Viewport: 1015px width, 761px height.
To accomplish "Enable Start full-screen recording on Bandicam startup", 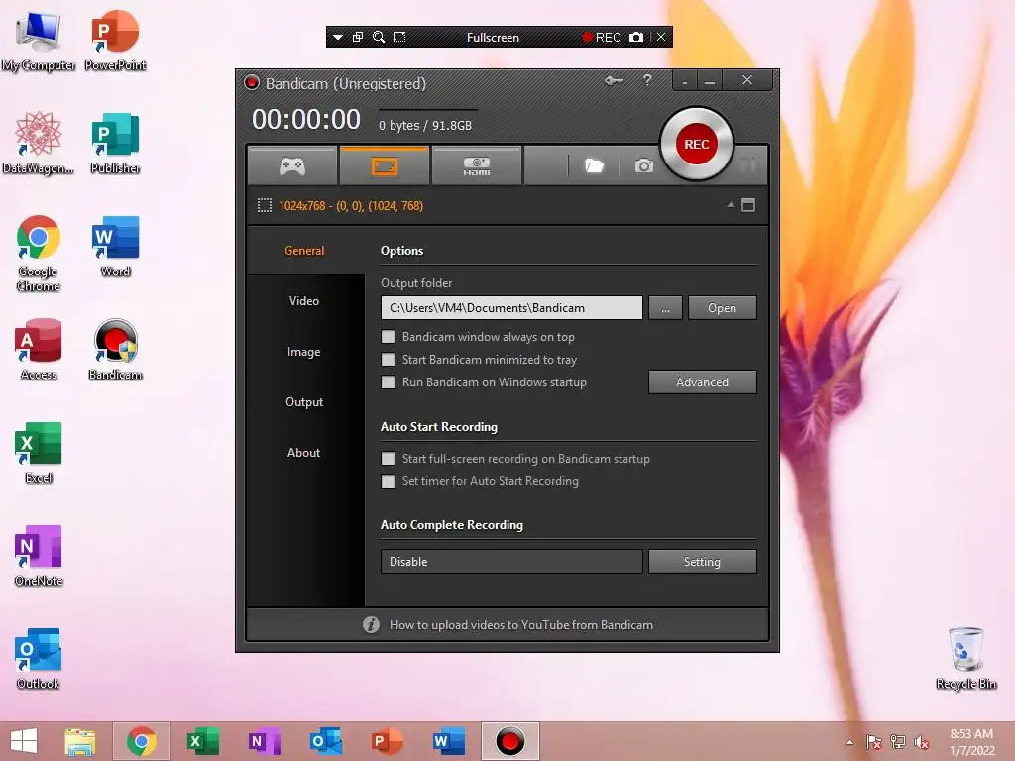I will (x=388, y=458).
